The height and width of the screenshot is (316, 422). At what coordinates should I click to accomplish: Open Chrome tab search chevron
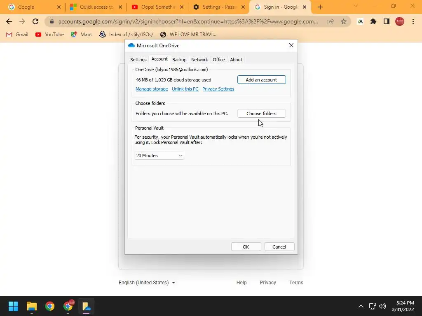356,6
